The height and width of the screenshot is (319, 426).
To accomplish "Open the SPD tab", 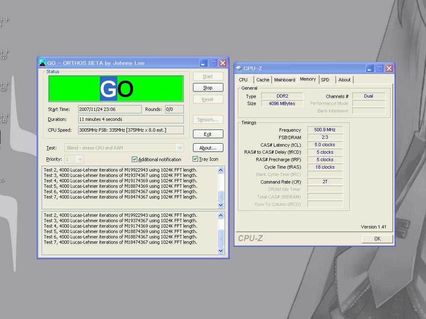I will coord(325,80).
